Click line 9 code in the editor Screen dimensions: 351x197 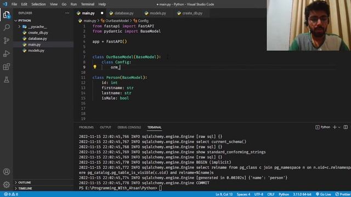click(115, 67)
